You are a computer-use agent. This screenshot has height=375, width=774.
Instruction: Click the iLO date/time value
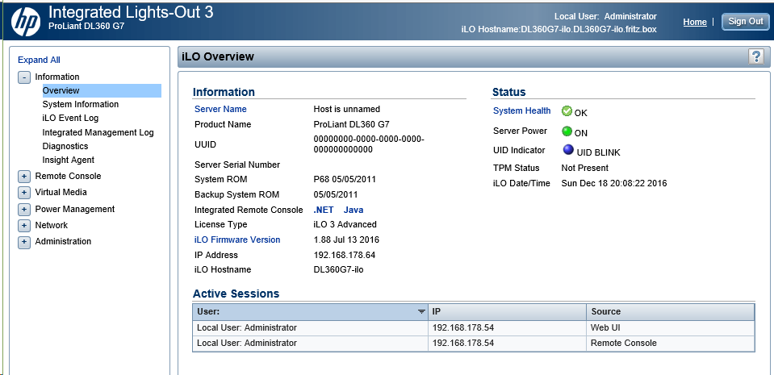pyautogui.click(x=614, y=183)
